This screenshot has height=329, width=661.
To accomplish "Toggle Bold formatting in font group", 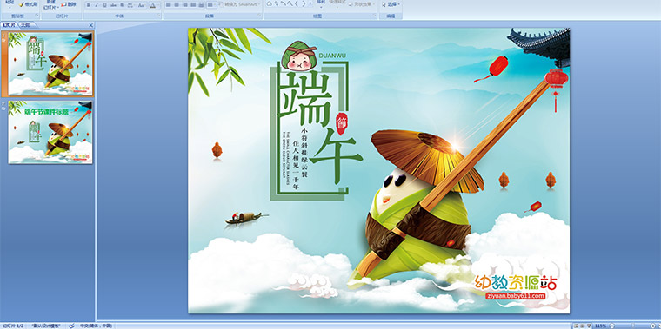I will pos(89,5).
